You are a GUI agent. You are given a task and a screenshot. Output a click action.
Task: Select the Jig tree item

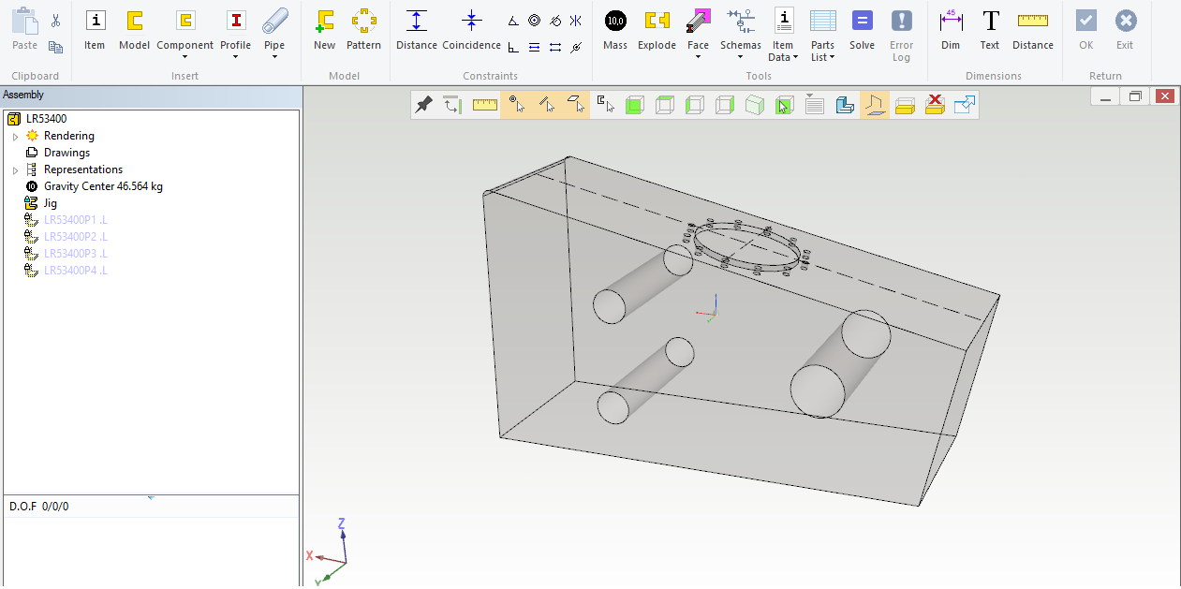pos(51,203)
